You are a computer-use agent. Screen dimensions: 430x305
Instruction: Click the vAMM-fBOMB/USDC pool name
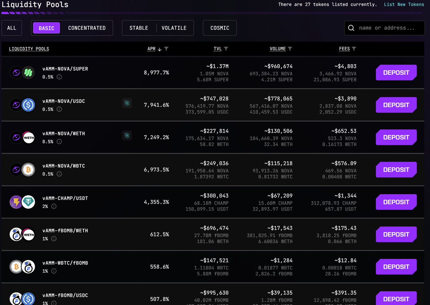click(65, 295)
